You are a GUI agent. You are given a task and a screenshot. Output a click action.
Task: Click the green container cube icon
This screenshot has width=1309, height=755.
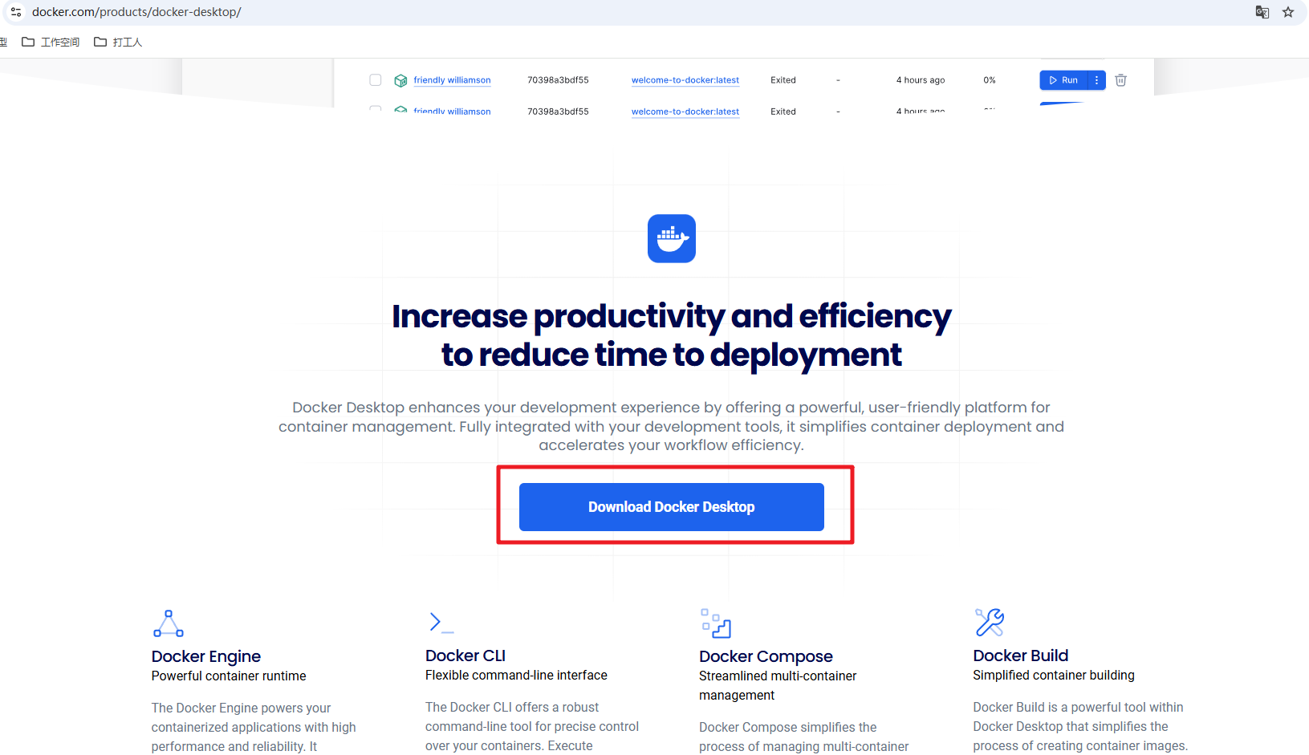tap(400, 80)
